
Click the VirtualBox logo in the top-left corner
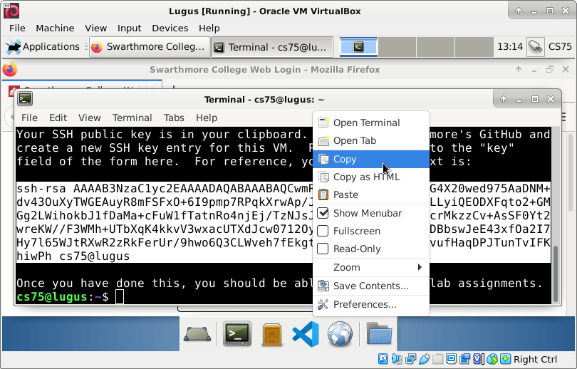click(x=11, y=11)
